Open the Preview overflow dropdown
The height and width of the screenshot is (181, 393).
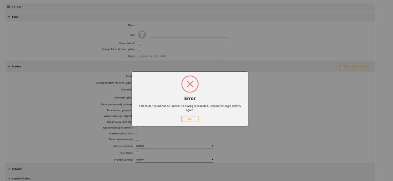click(174, 146)
